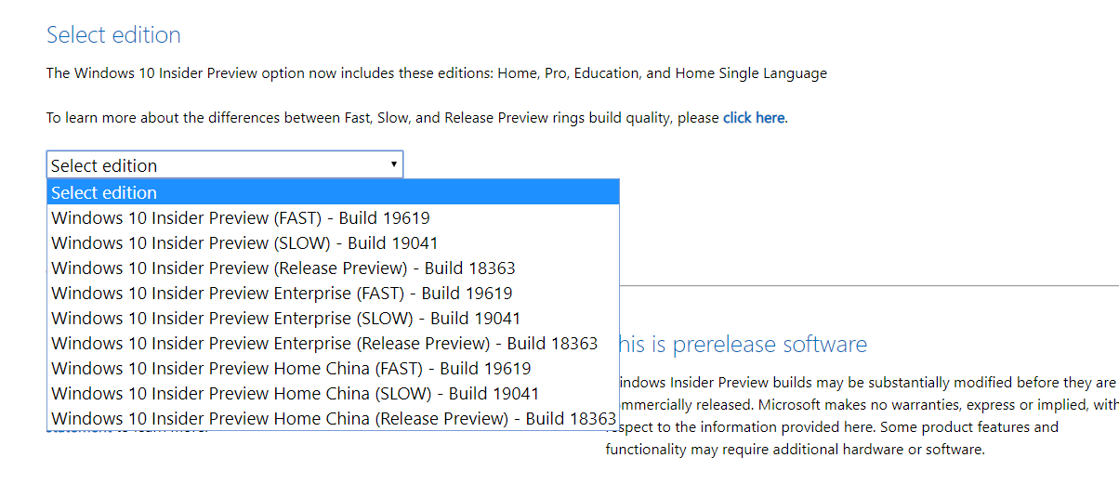
Task: Choose Home China (Release Preview) Build 18363
Action: pos(334,419)
